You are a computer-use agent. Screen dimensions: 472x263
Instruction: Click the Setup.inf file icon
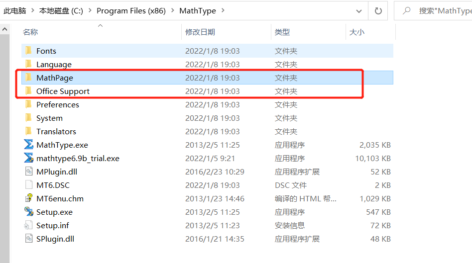(28, 225)
